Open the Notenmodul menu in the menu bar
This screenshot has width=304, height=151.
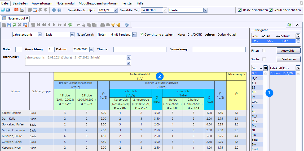pyautogui.click(x=65, y=3)
